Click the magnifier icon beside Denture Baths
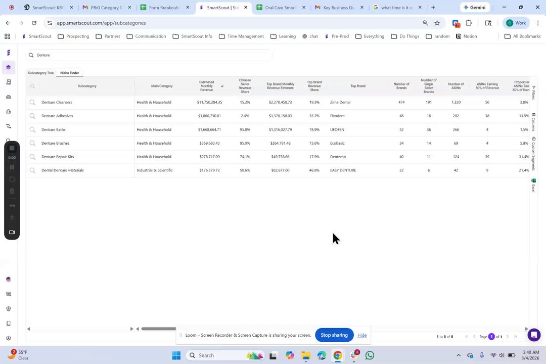Screen dimensions: 546x364 (x=32, y=129)
